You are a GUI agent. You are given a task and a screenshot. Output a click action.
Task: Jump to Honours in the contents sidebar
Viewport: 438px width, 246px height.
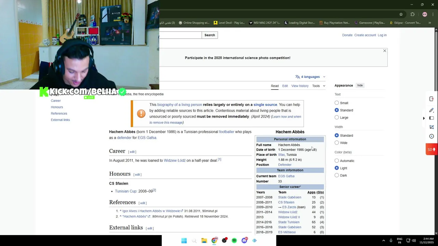coord(57,107)
